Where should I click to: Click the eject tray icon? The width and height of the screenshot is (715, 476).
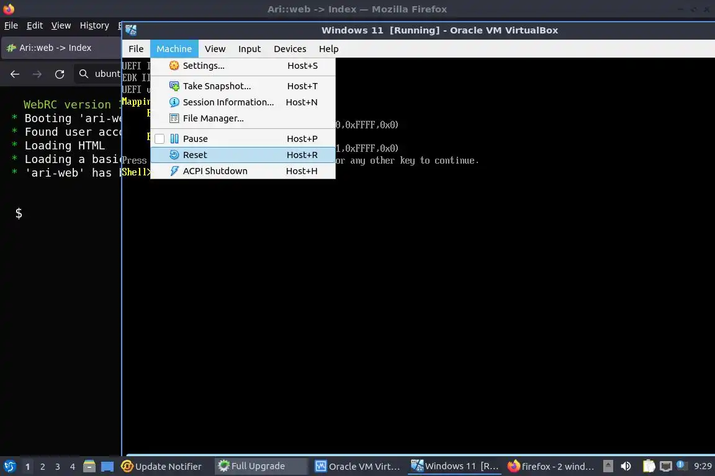[608, 466]
